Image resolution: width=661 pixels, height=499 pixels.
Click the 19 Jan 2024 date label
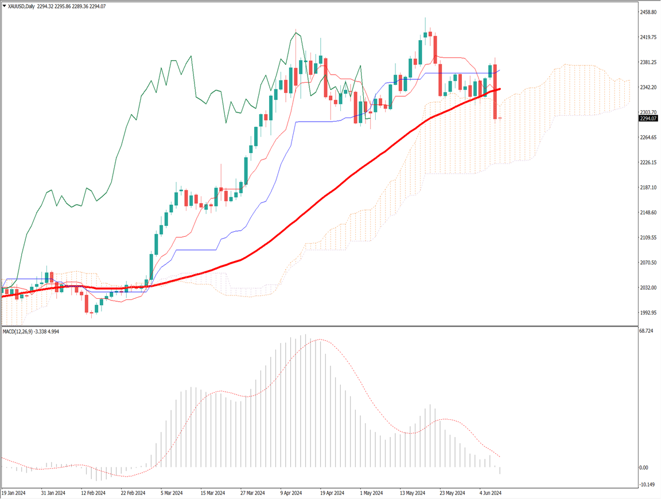point(15,493)
